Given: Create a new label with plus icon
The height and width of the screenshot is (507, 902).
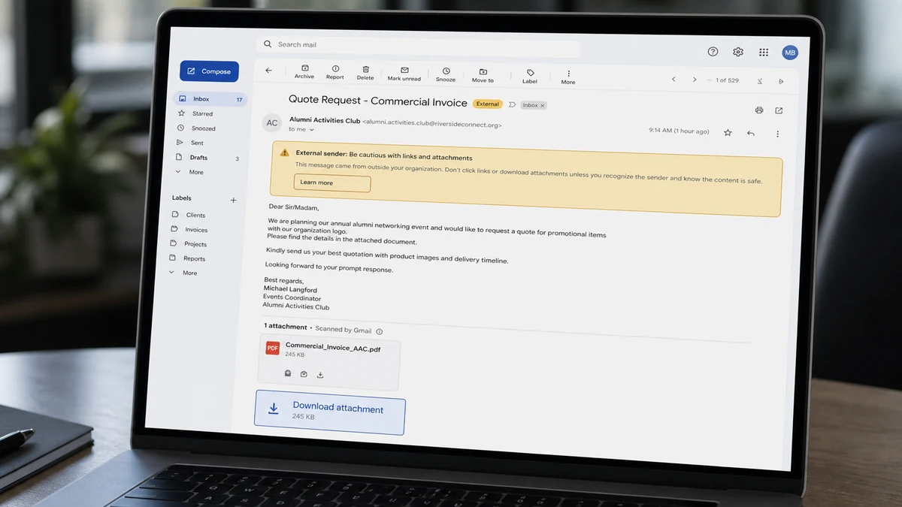Looking at the screenshot, I should pos(233,200).
